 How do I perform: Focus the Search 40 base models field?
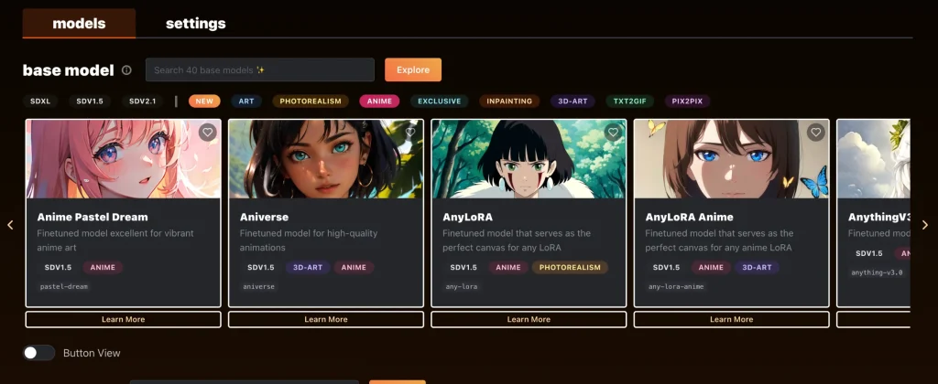[259, 69]
